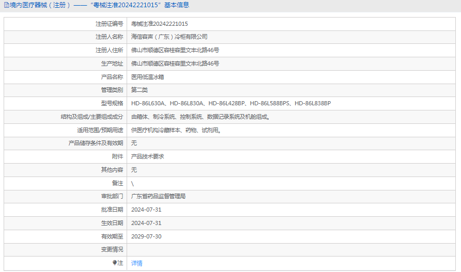
Task: Select the 第二类 category value
Action: coord(140,90)
